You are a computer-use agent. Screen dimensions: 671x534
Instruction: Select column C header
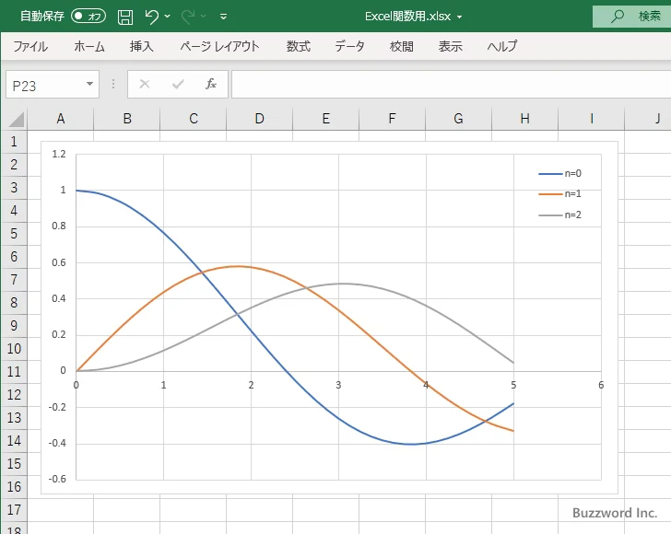(193, 119)
